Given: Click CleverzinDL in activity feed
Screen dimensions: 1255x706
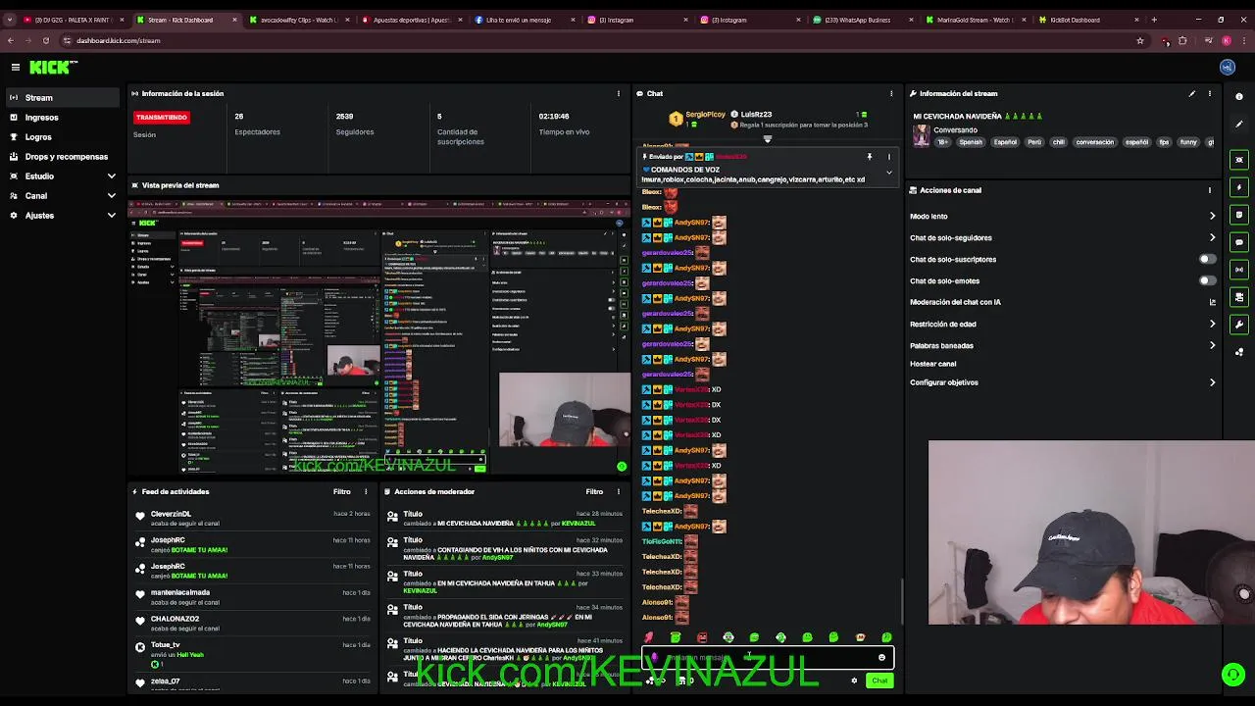Looking at the screenshot, I should pos(172,514).
